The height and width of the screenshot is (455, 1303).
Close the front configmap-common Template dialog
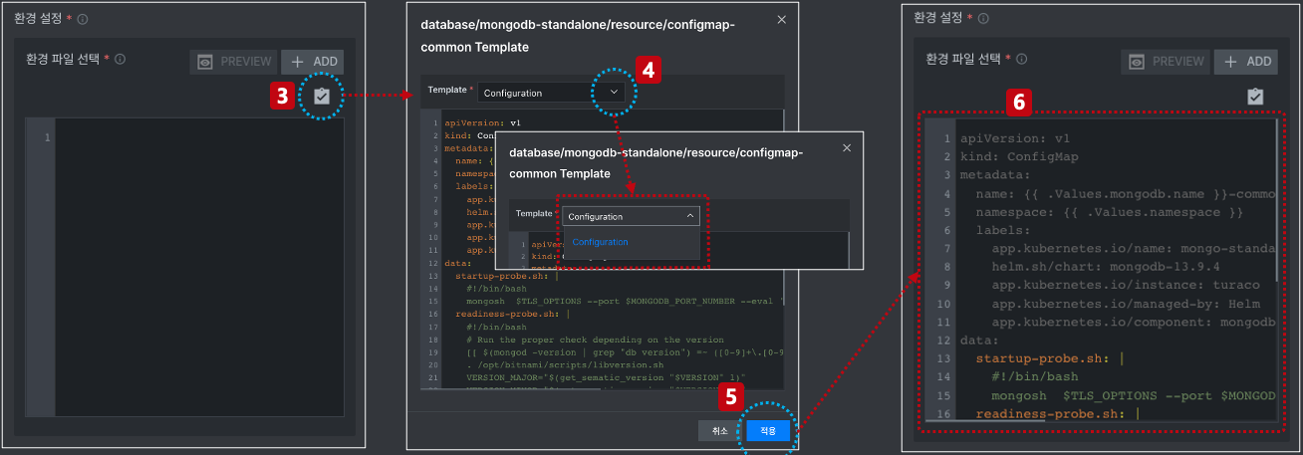847,147
